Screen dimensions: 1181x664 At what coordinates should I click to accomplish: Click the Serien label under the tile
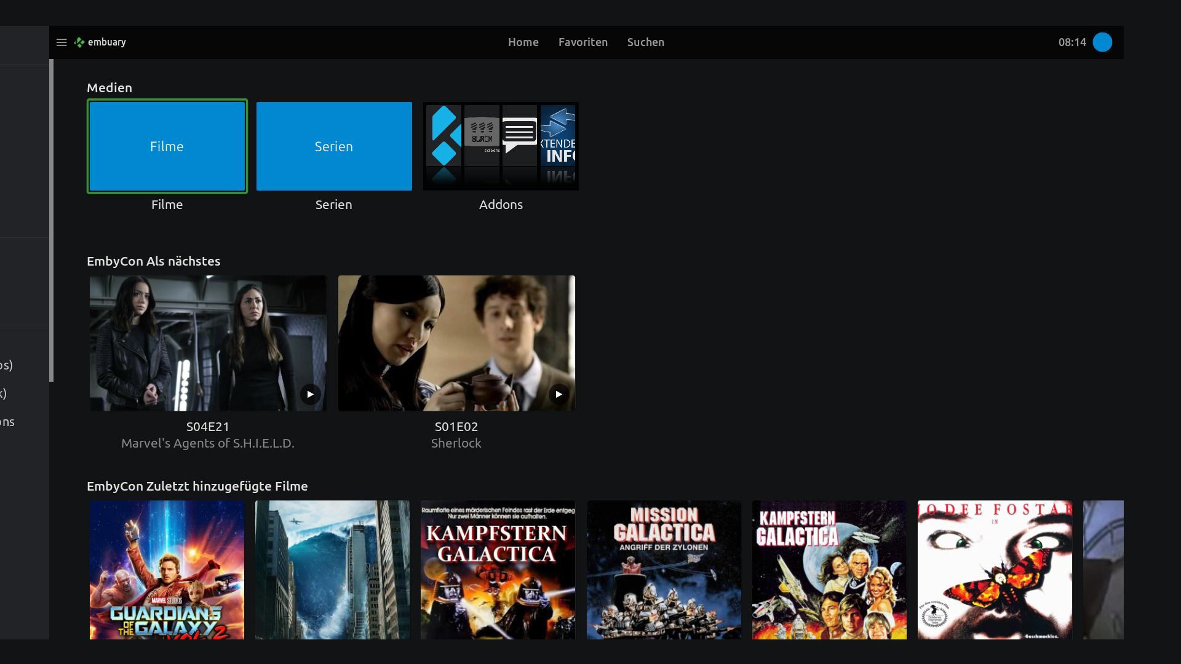[334, 205]
